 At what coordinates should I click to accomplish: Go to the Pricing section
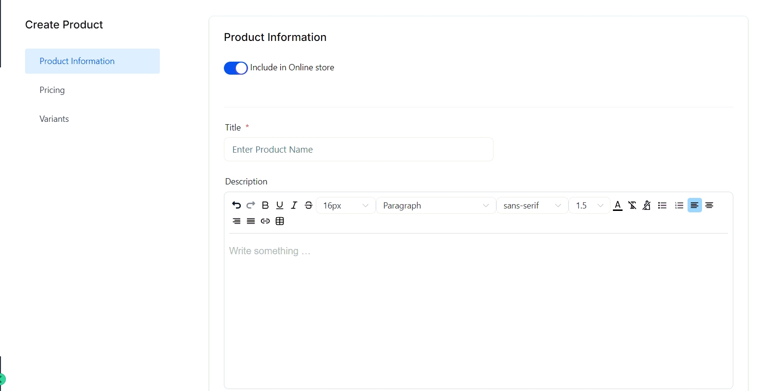click(52, 90)
